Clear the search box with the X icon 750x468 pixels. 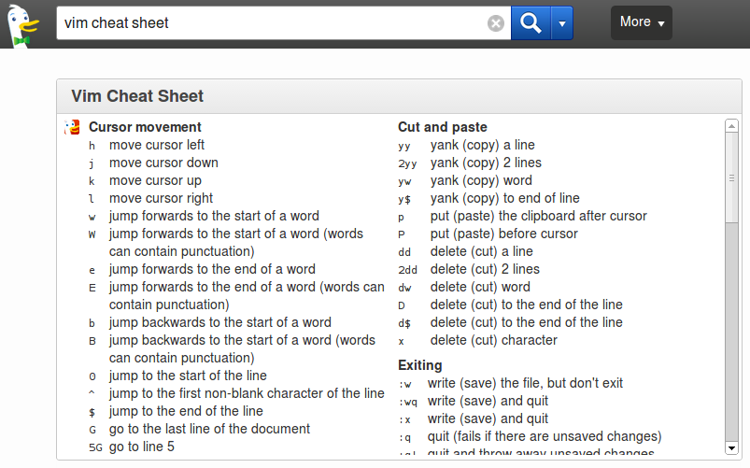pyautogui.click(x=496, y=23)
